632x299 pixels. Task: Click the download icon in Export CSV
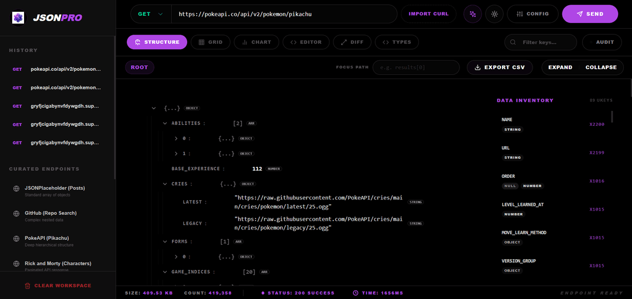point(478,67)
